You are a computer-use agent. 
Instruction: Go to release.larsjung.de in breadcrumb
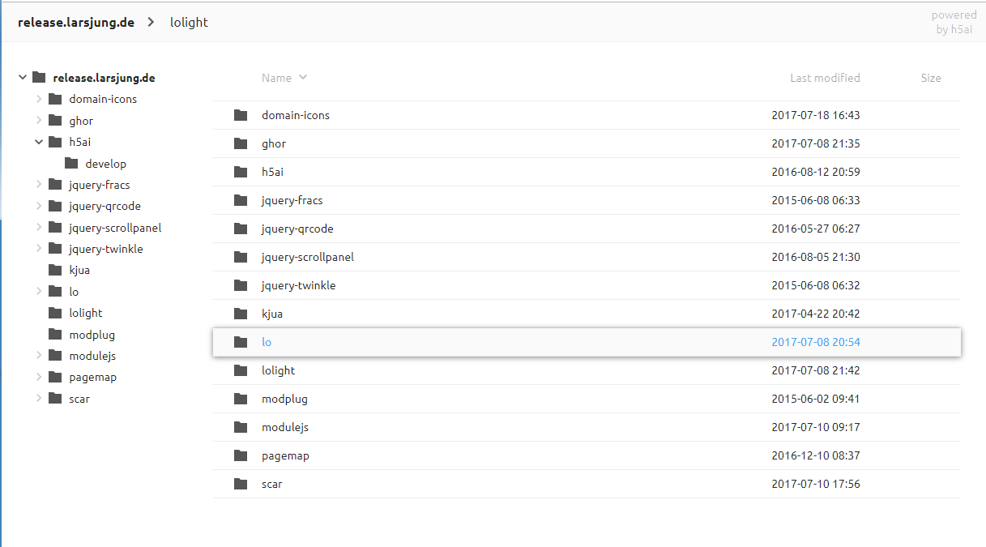click(75, 23)
